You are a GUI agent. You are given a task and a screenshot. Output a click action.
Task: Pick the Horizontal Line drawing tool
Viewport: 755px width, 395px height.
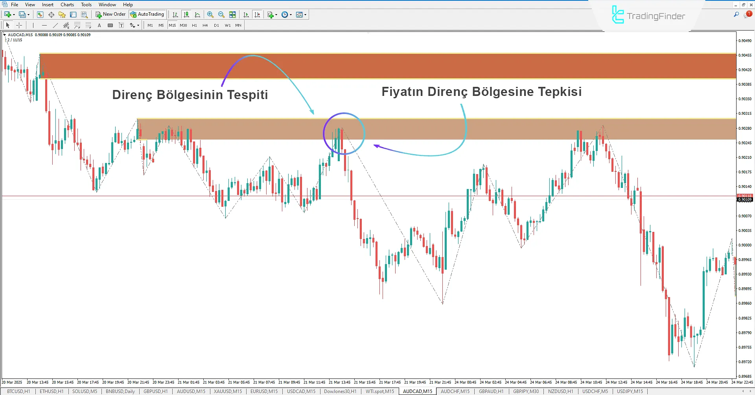click(x=44, y=25)
